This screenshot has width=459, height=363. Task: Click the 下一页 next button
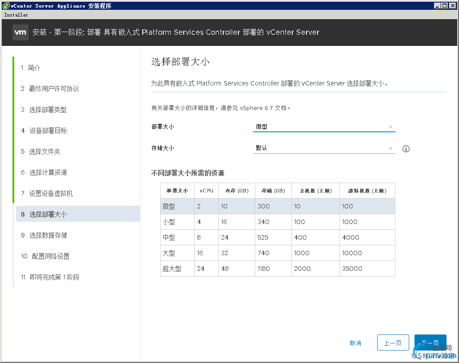click(431, 343)
